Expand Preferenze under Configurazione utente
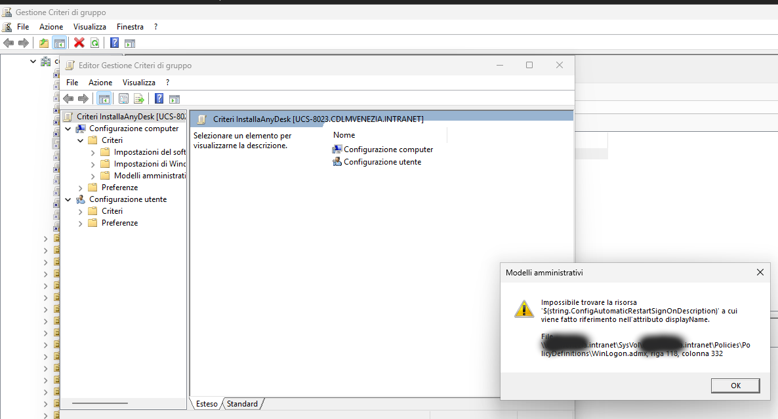The image size is (778, 419). (x=81, y=224)
